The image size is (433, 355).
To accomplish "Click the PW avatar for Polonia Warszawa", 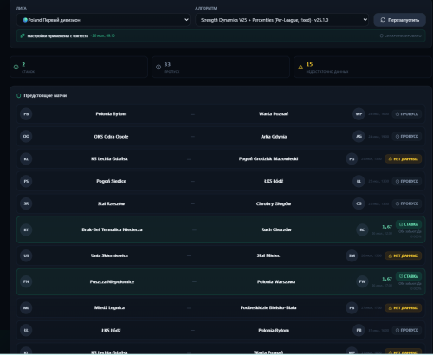I will coord(362,281).
